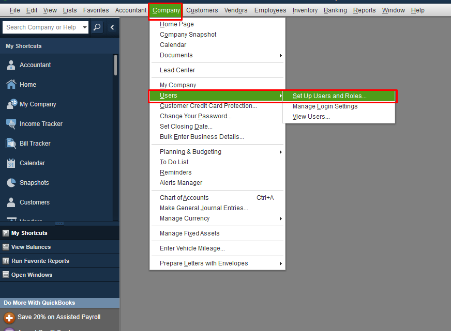Click the My Company shortcut icon
Viewport: 451px width, 331px height.
(11, 104)
